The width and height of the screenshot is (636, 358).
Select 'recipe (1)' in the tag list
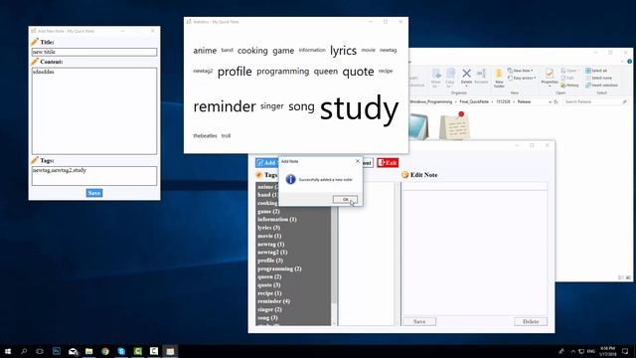[269, 293]
